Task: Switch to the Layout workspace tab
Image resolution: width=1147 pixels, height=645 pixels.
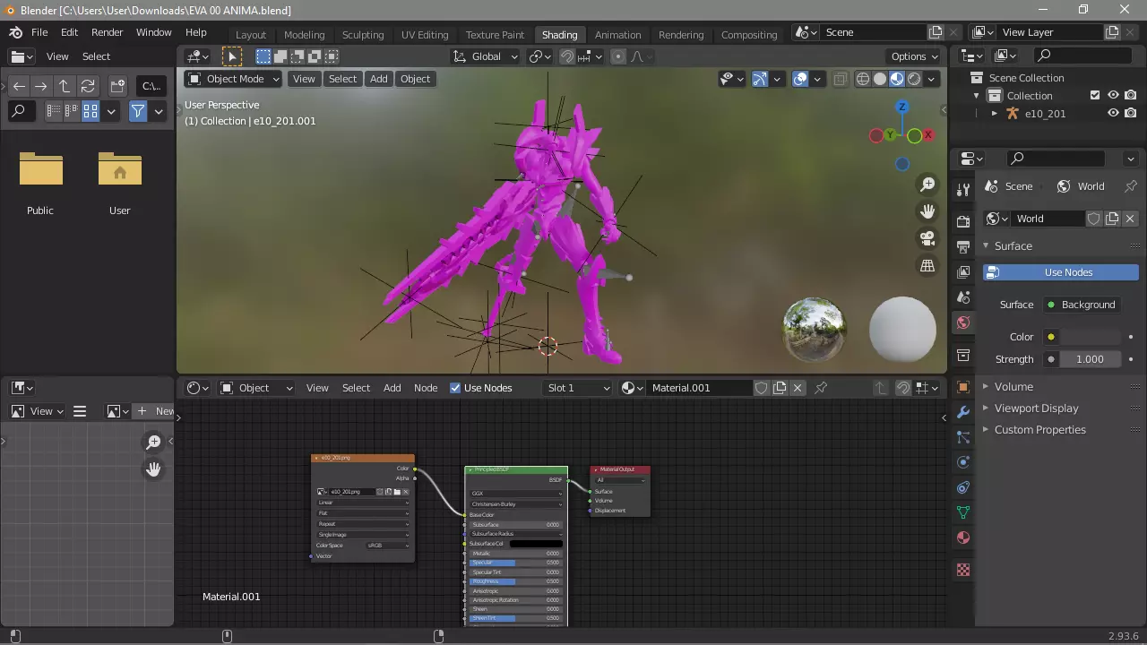Action: click(251, 35)
